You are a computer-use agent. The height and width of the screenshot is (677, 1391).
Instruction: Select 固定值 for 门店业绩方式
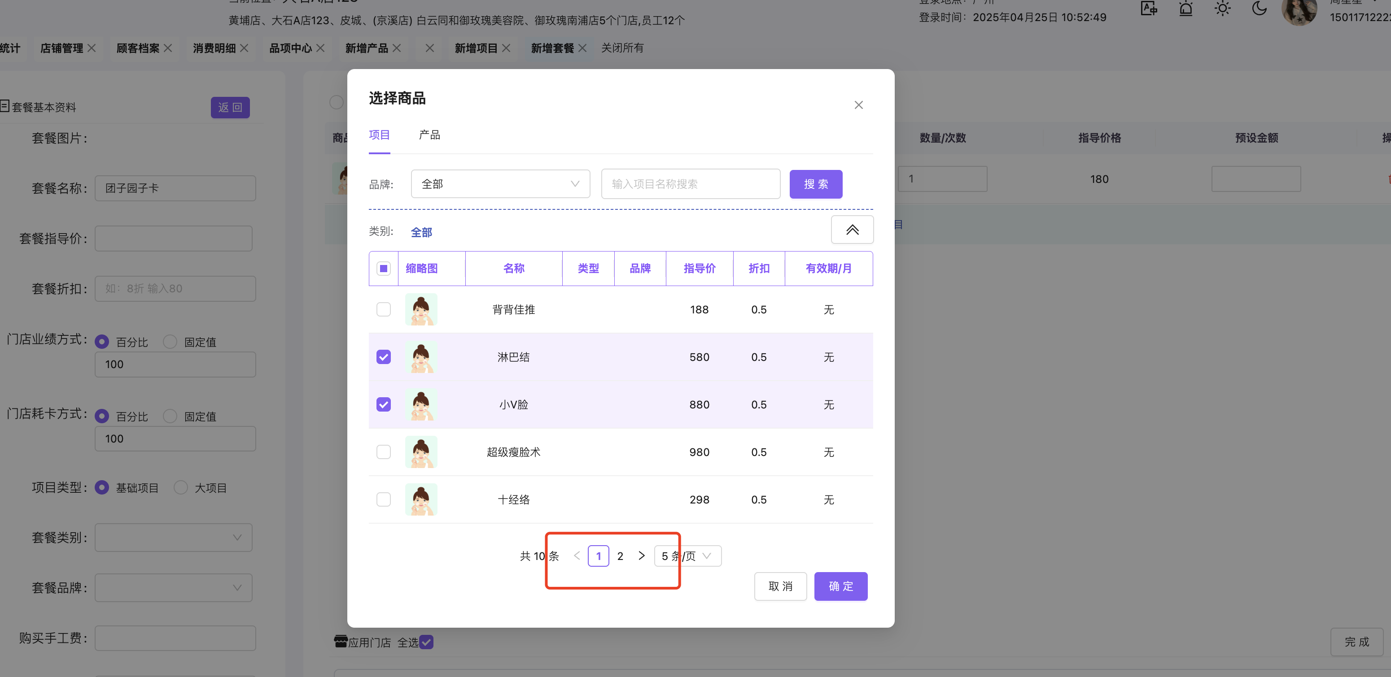(x=170, y=342)
